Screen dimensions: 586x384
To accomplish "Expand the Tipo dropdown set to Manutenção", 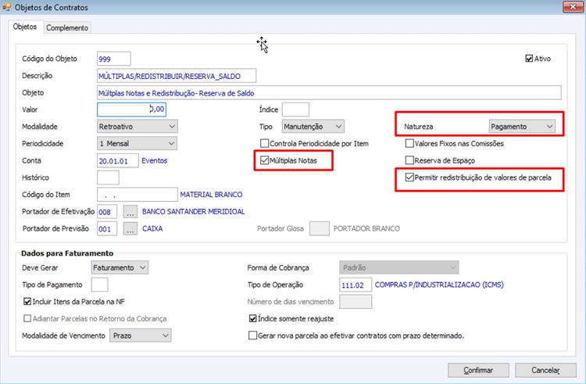I will click(x=313, y=127).
